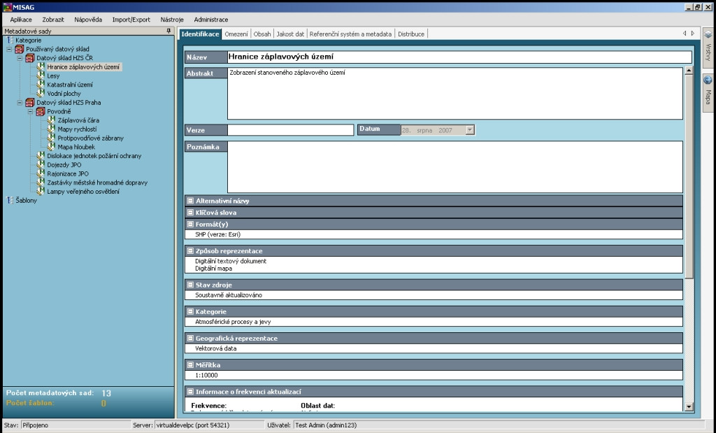The image size is (716, 433).
Task: Click the database icon of Datový sklad HZS Praha
Action: [x=29, y=102]
